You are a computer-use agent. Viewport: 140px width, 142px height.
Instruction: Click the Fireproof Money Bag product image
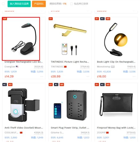[116, 105]
